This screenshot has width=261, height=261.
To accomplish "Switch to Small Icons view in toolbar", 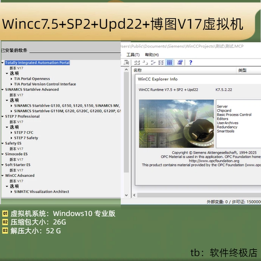I will (145, 63).
